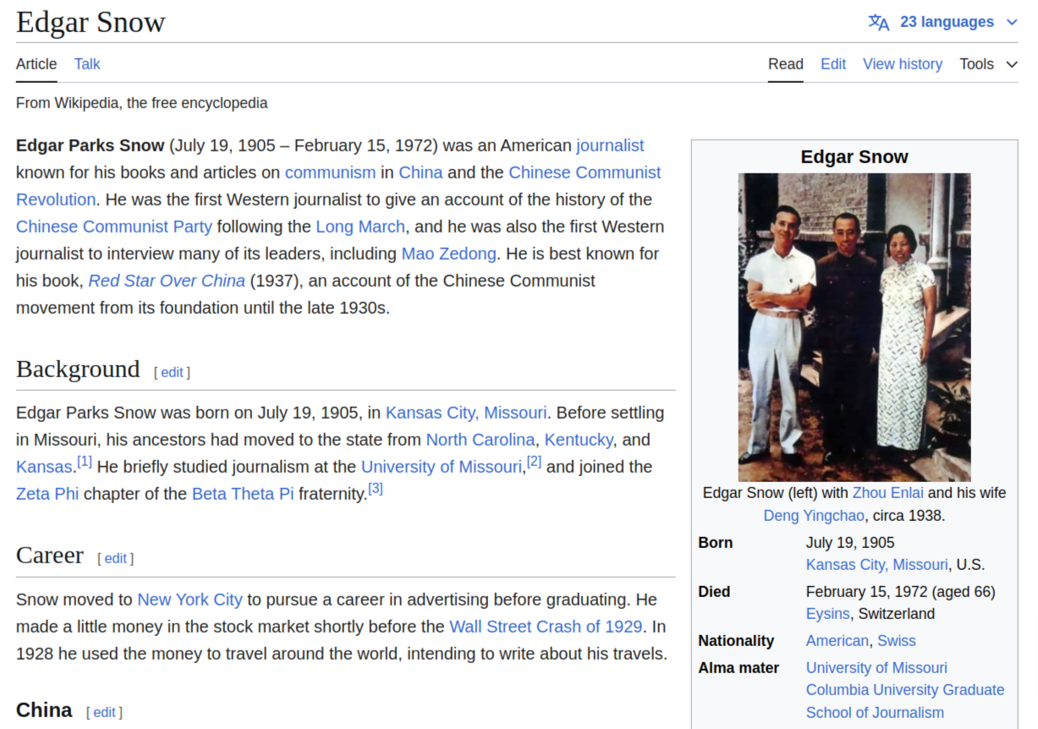The width and height of the screenshot is (1038, 729).
Task: Visit the Chinese Communist Party link
Action: tap(114, 227)
